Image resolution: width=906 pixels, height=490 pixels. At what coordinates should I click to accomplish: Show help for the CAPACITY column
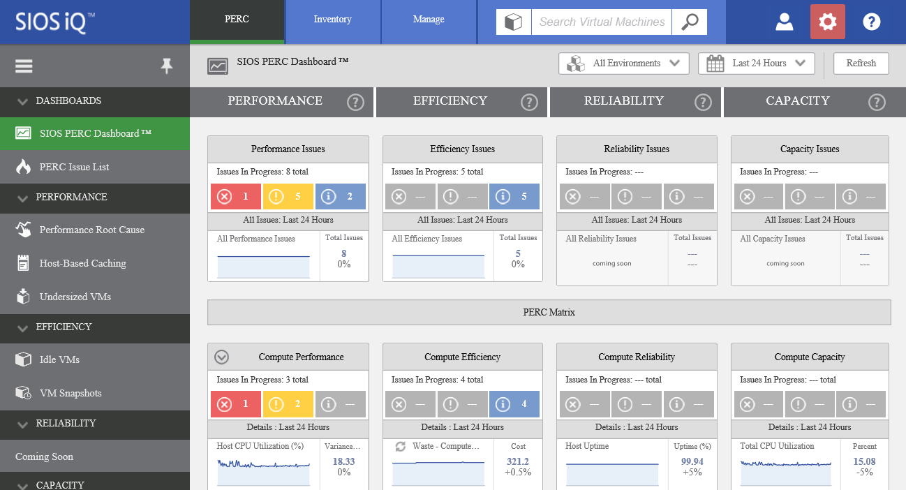click(x=877, y=102)
